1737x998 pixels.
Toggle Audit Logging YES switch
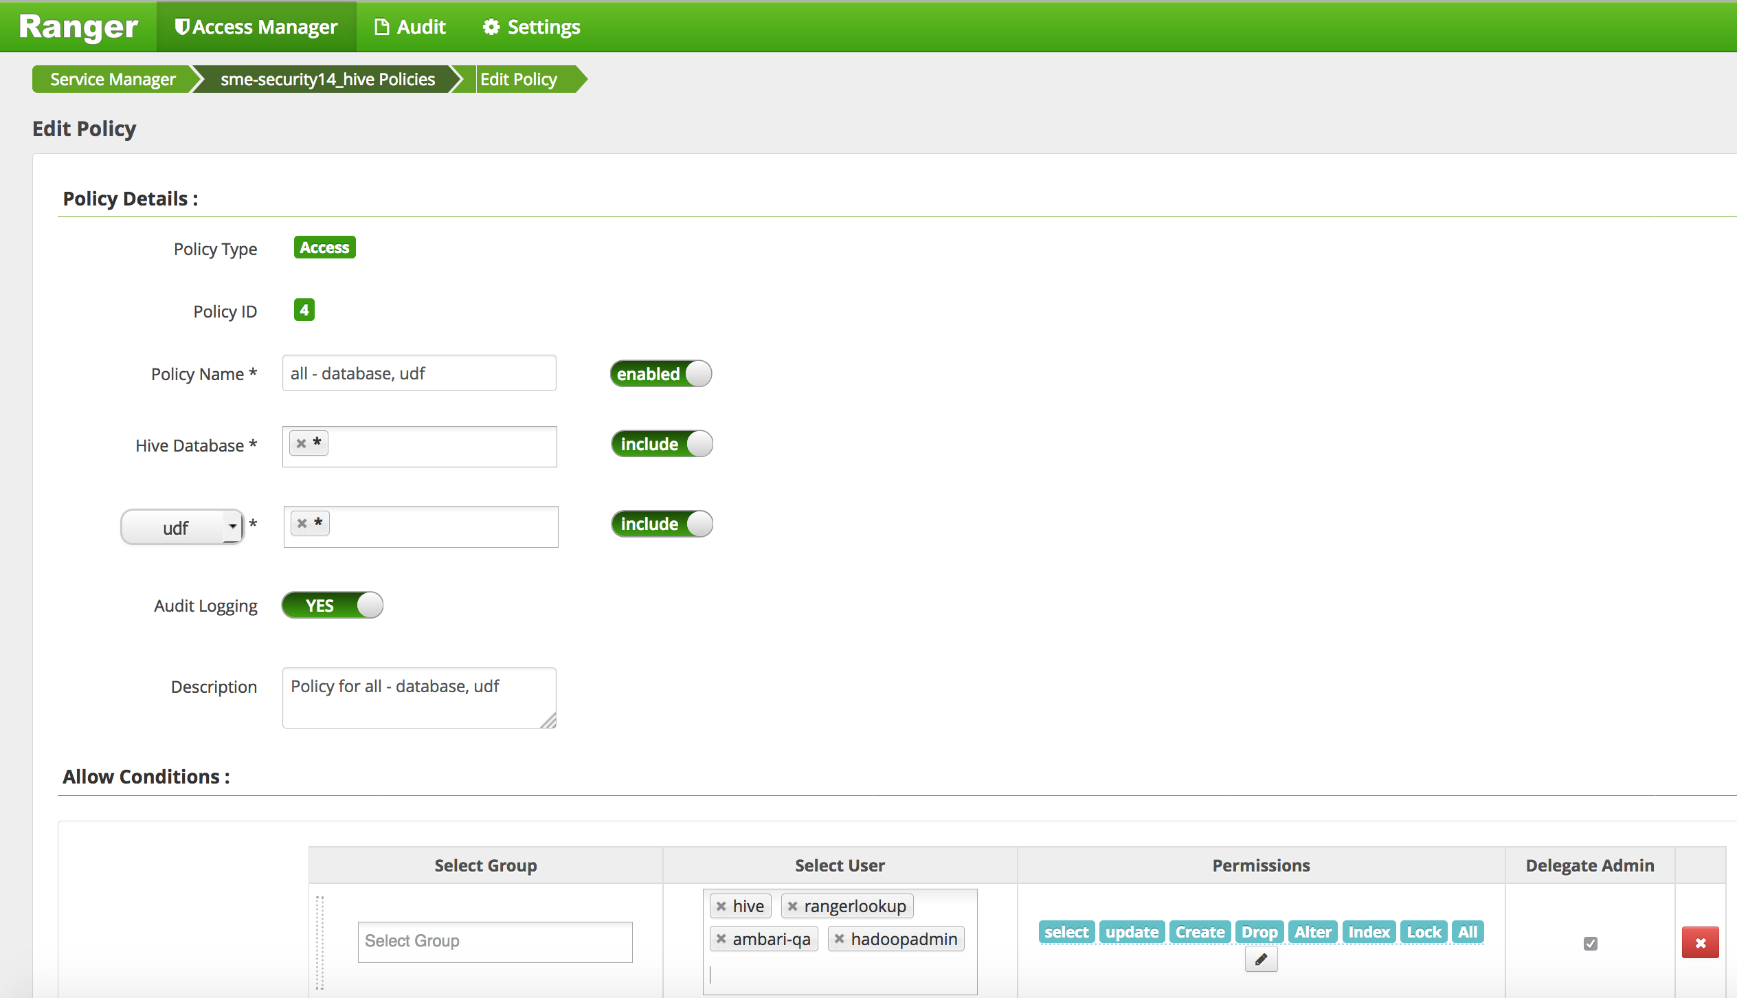click(333, 606)
